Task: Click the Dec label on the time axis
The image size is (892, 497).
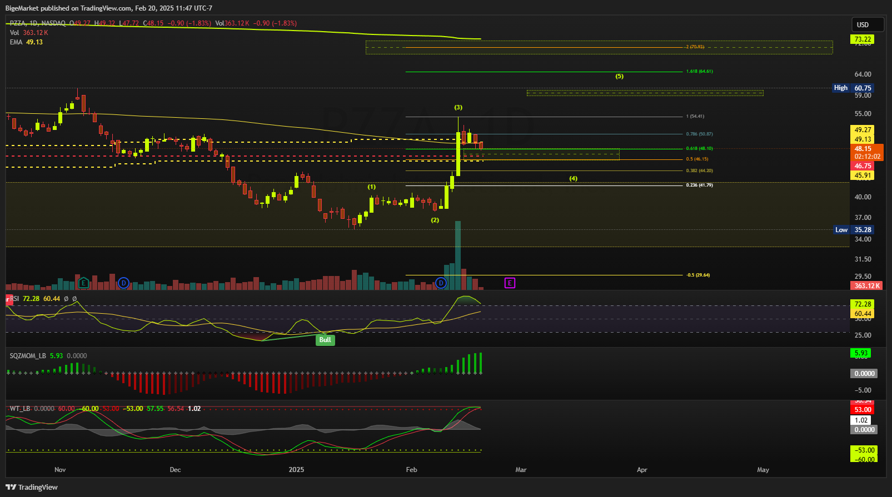Action: click(x=175, y=470)
